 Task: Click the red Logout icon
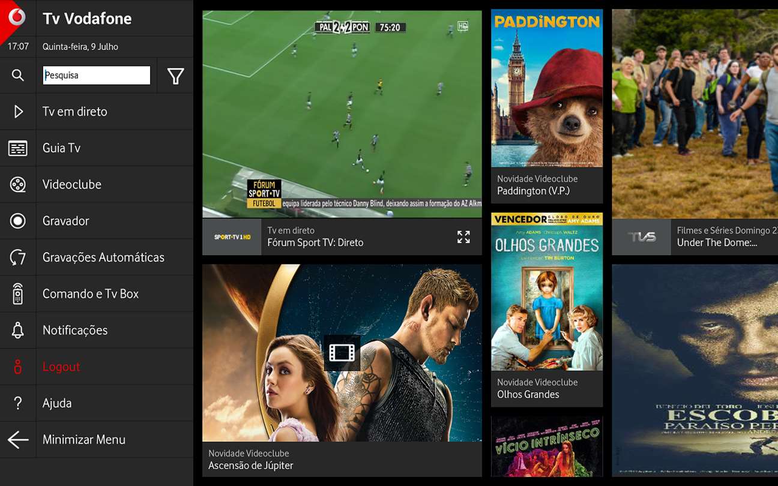[x=18, y=367]
